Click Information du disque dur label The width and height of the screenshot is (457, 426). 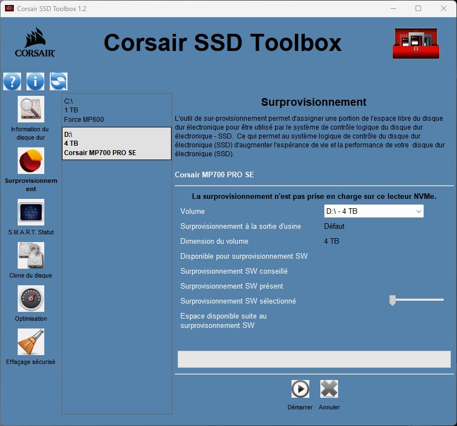point(30,133)
